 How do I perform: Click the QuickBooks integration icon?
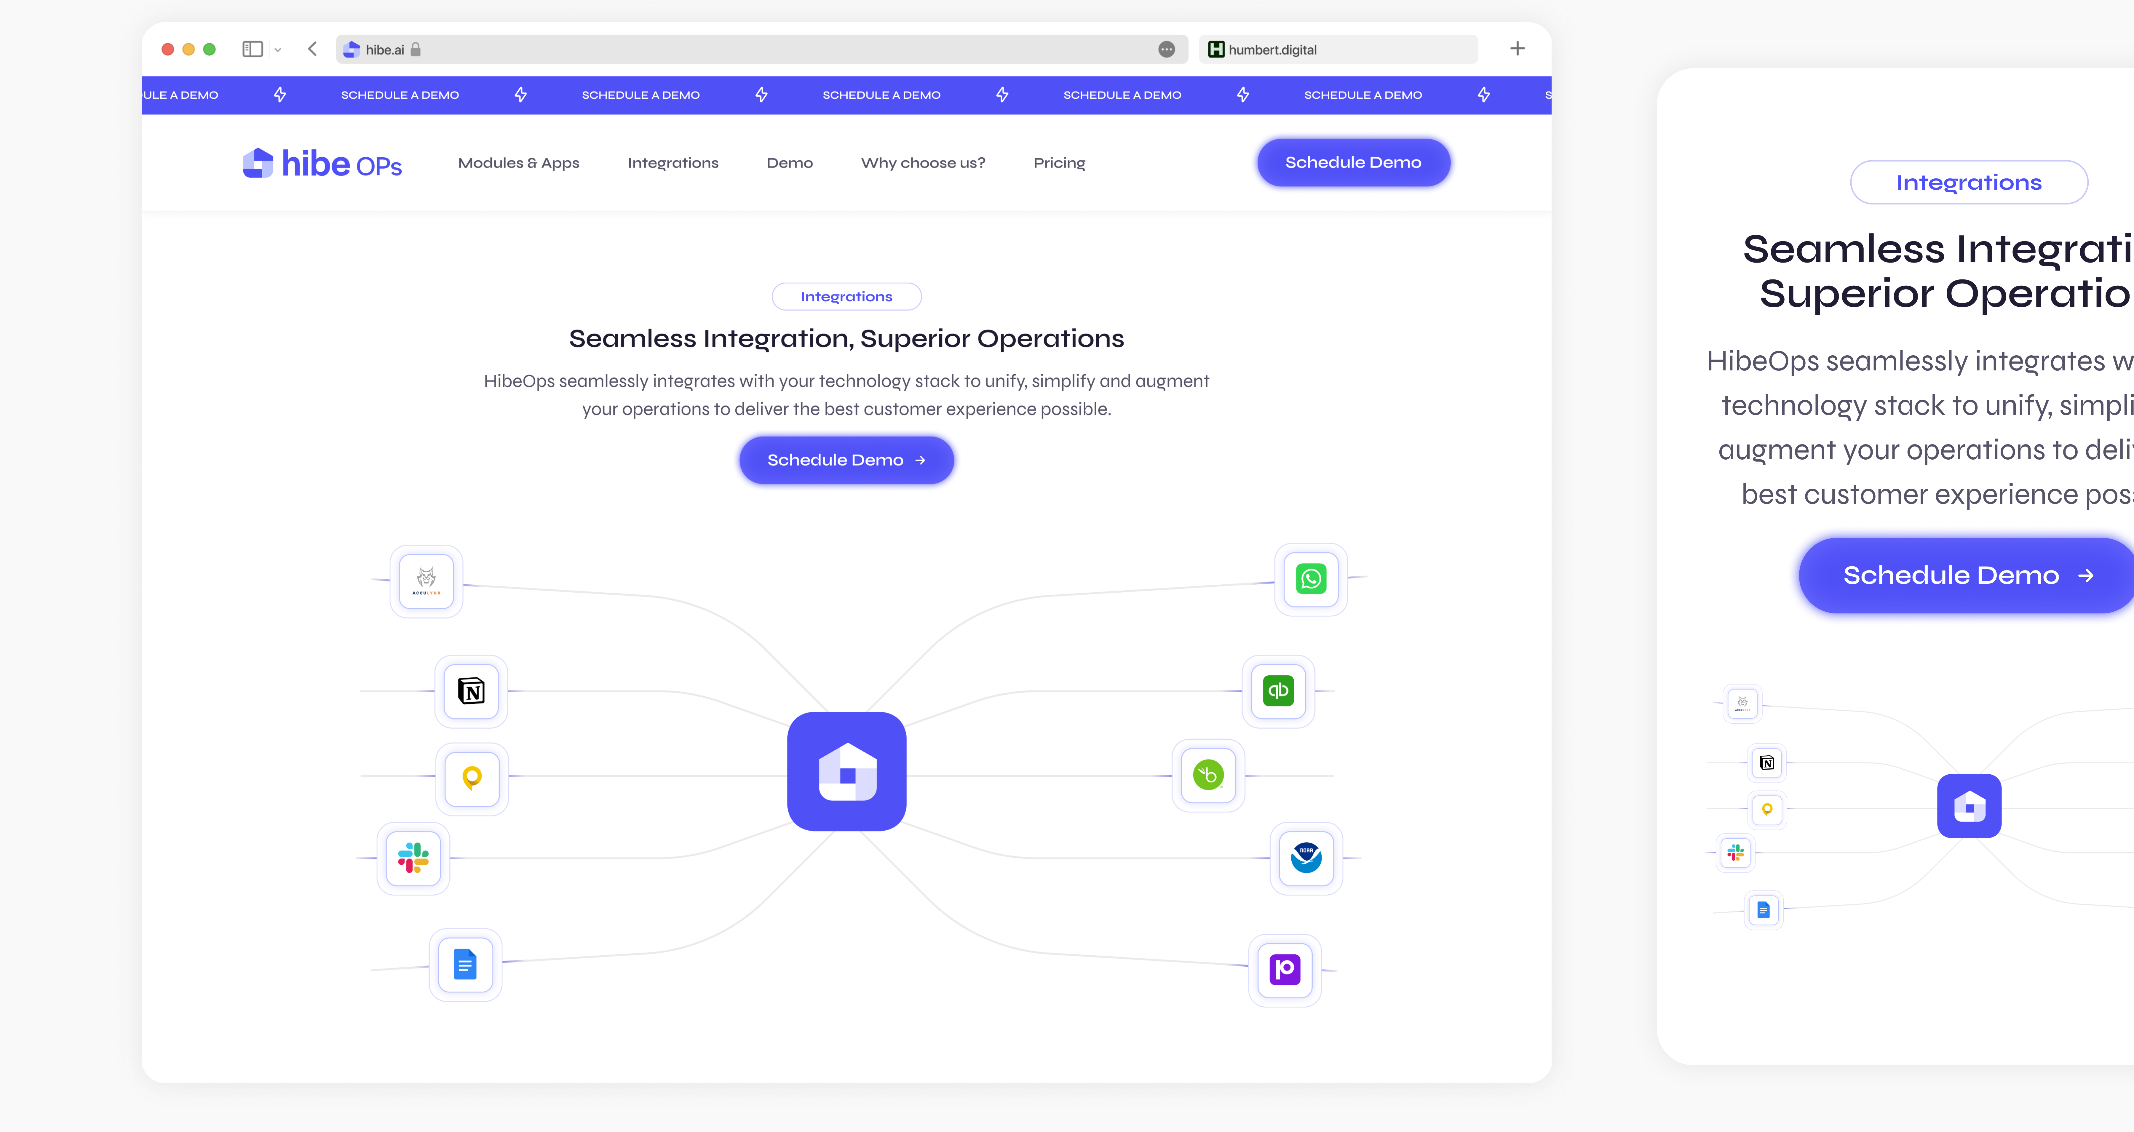click(x=1278, y=691)
